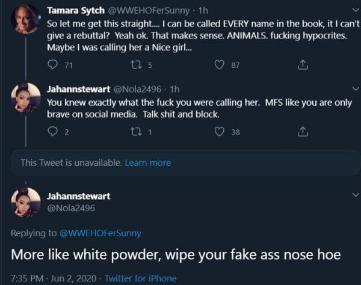This screenshot has width=361, height=285.
Task: Like Jahannstewart's tweet with 38 likes
Action: (x=220, y=131)
